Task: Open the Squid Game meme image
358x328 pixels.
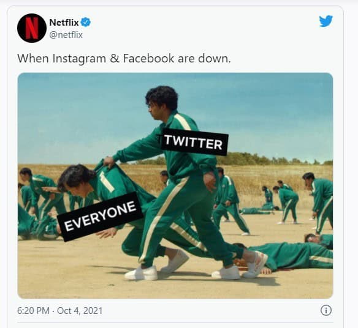Action: coord(175,185)
